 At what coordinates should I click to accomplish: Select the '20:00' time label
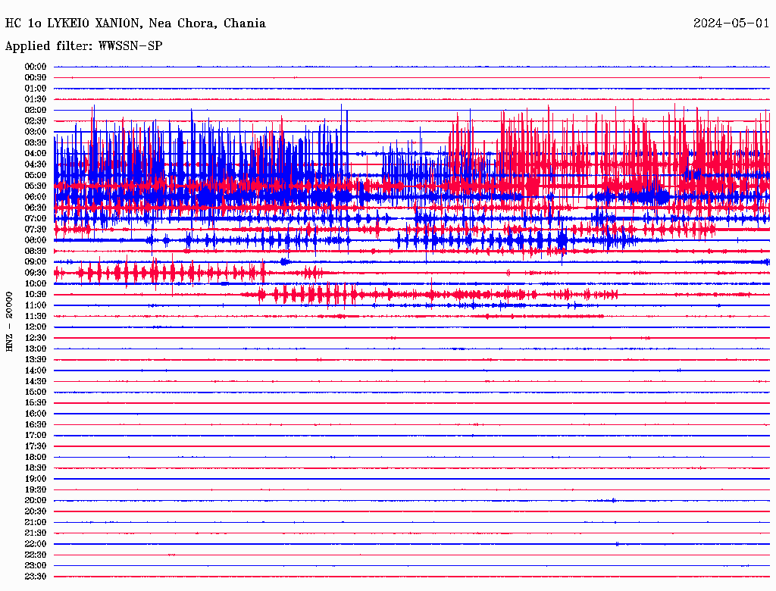[x=36, y=501]
